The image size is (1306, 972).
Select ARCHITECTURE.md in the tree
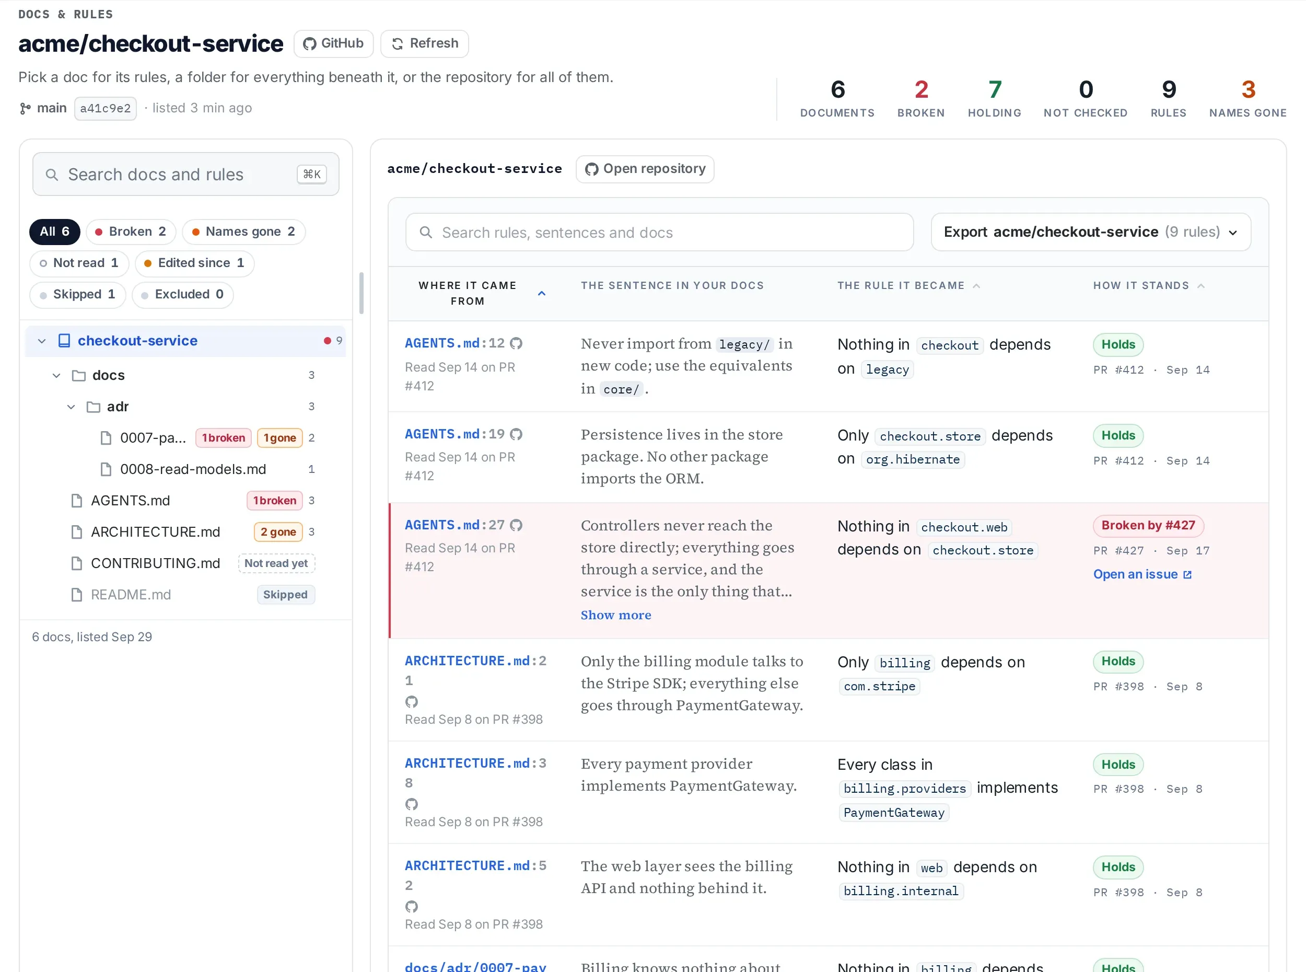(155, 532)
